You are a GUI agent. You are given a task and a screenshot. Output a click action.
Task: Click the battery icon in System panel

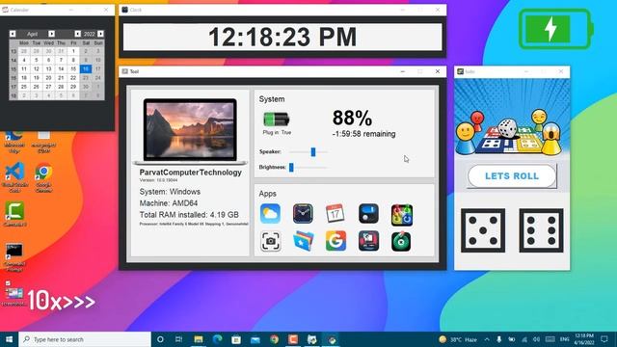point(277,119)
